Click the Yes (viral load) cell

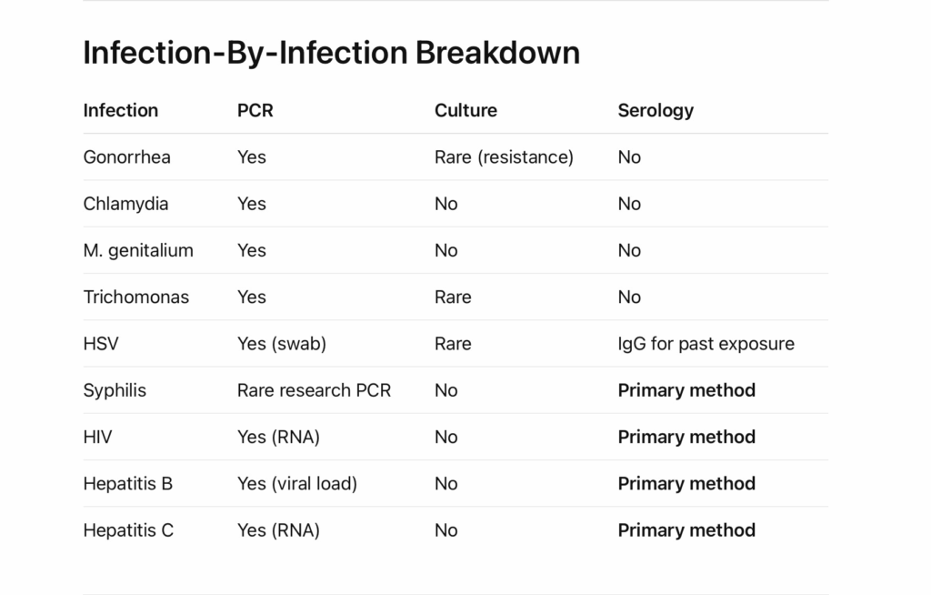coord(296,483)
